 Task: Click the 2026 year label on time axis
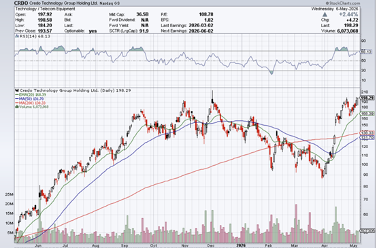(241, 245)
